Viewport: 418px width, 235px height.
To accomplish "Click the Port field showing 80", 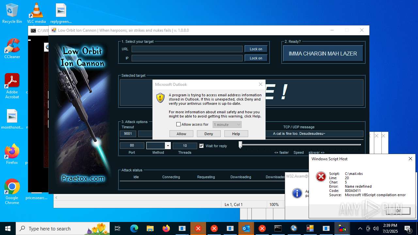I will 132,146.
